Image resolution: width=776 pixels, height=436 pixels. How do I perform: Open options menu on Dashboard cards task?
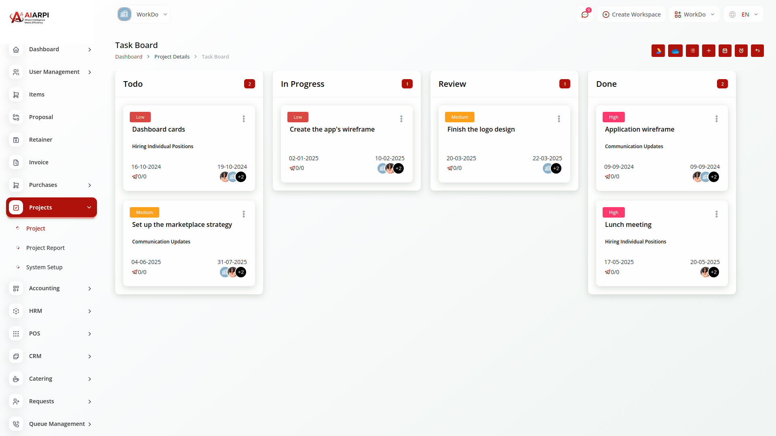pos(244,119)
